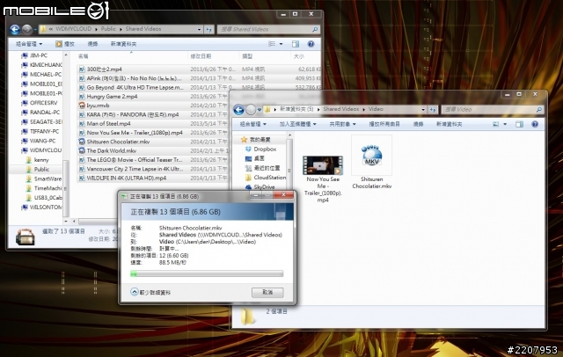The image size is (563, 357).
Task: Select Now You See Me trailer thumbnail
Action: pos(323,165)
